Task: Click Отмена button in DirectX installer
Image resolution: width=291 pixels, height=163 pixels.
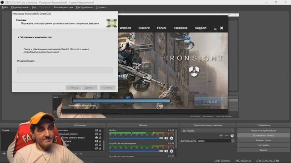Action: point(107,87)
